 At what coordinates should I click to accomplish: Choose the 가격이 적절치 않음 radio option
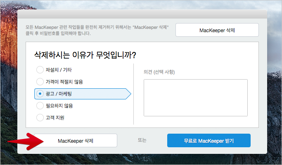coord(40,82)
